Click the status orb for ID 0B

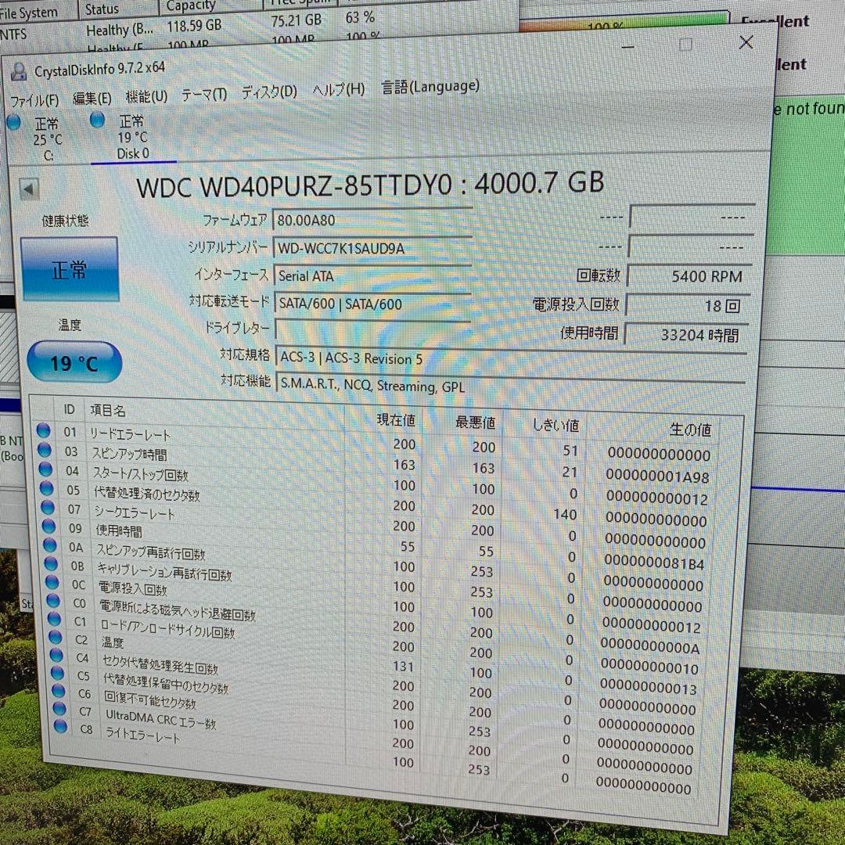[x=51, y=564]
